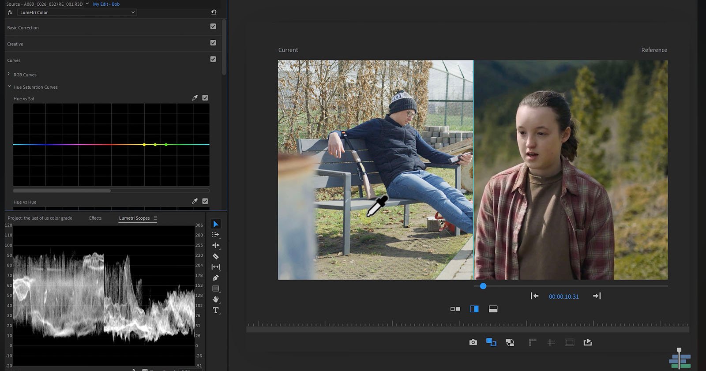706x371 pixels.
Task: Switch to the Effects tab
Action: pyautogui.click(x=95, y=218)
